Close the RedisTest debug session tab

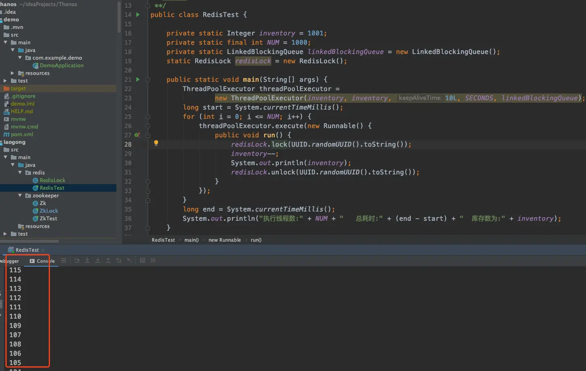pos(43,250)
